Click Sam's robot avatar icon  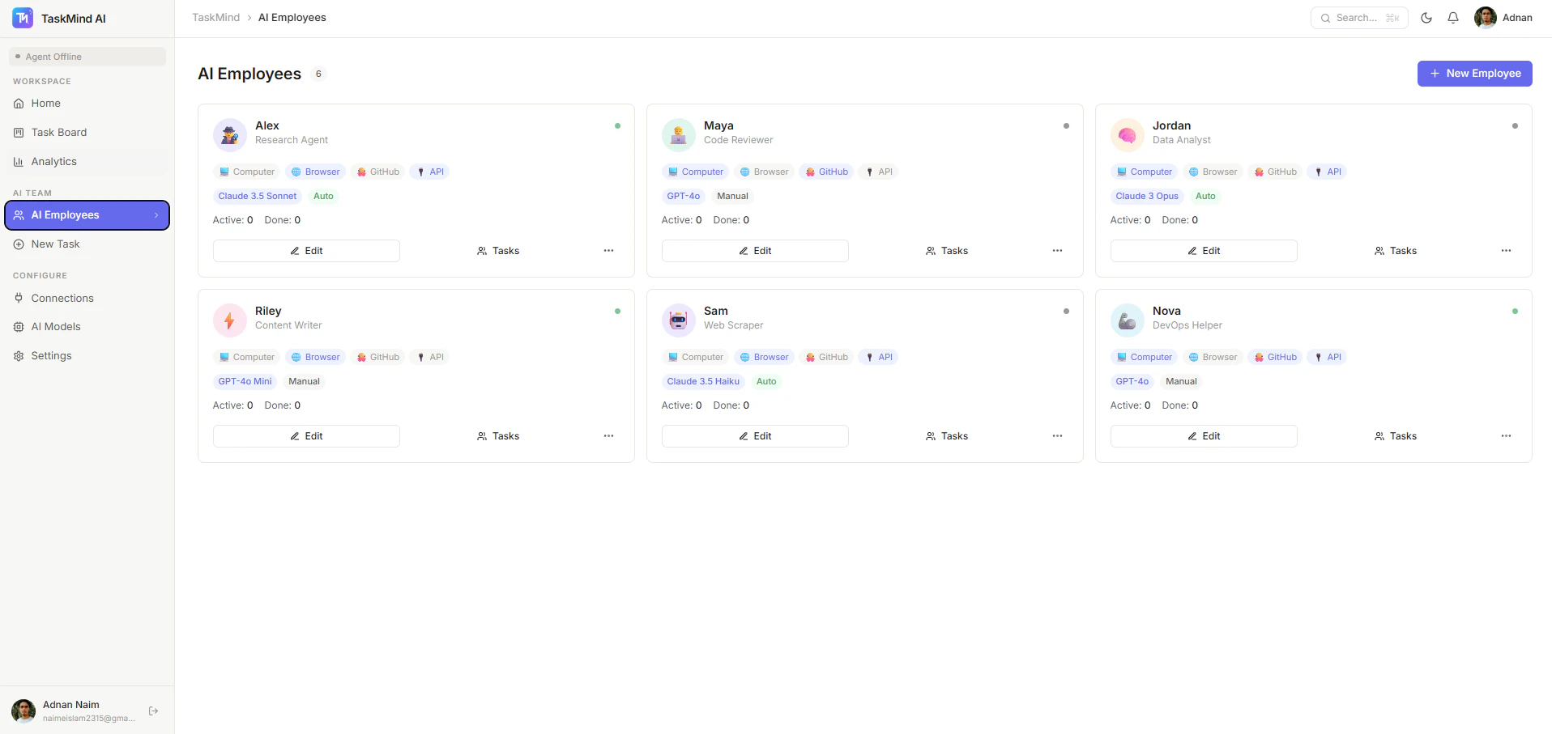point(679,320)
